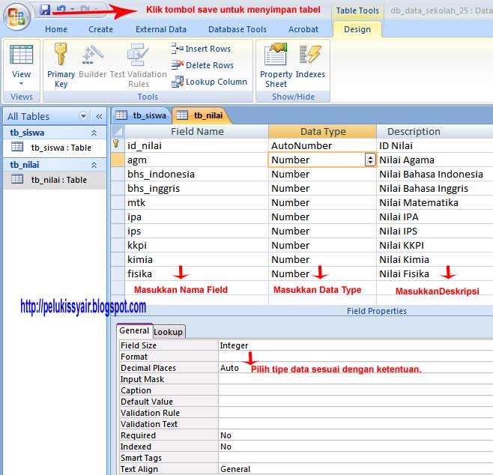Viewport: 493px width, 475px height.
Task: Select tb_siswa : Table in navigation pane
Action: pos(55,148)
